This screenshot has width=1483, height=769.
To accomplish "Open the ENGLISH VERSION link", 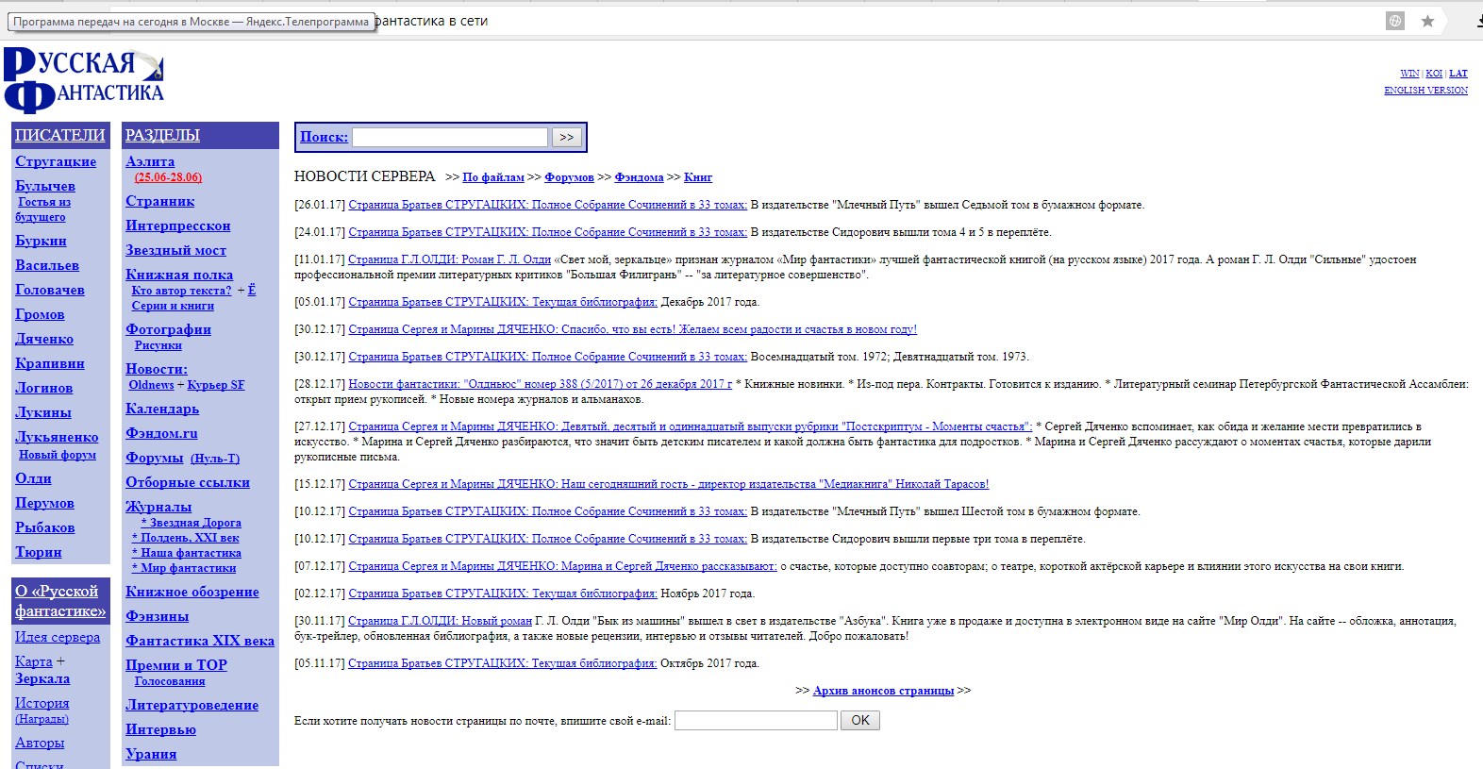I will tap(1425, 91).
